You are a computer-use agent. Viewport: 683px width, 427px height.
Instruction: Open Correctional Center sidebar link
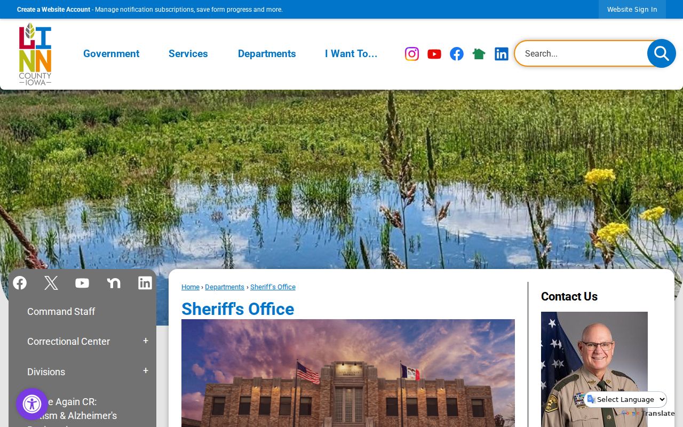(x=69, y=342)
